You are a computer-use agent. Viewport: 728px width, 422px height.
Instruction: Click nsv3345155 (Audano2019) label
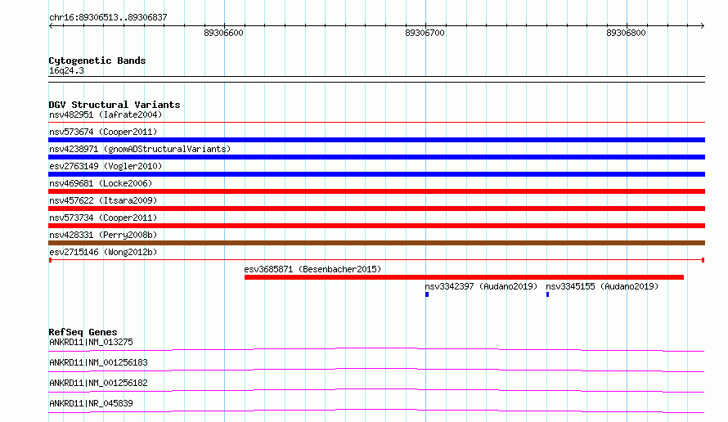click(602, 286)
